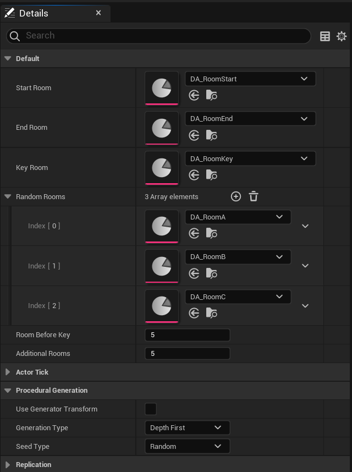Browse to End Room asset in Content Browser
Screen dimensions: 352x472
[x=212, y=135]
